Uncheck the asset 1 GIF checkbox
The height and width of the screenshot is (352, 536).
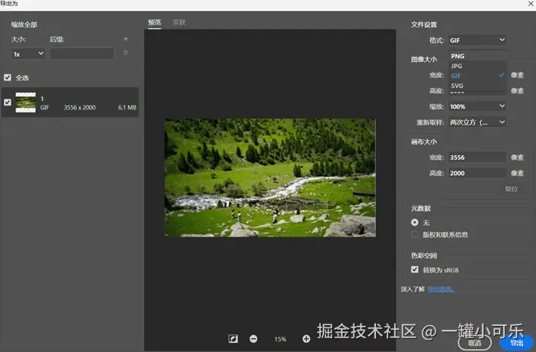point(8,103)
